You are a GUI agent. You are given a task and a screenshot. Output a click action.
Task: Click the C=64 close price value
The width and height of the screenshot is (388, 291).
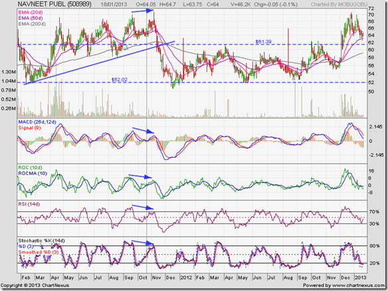[x=213, y=5]
